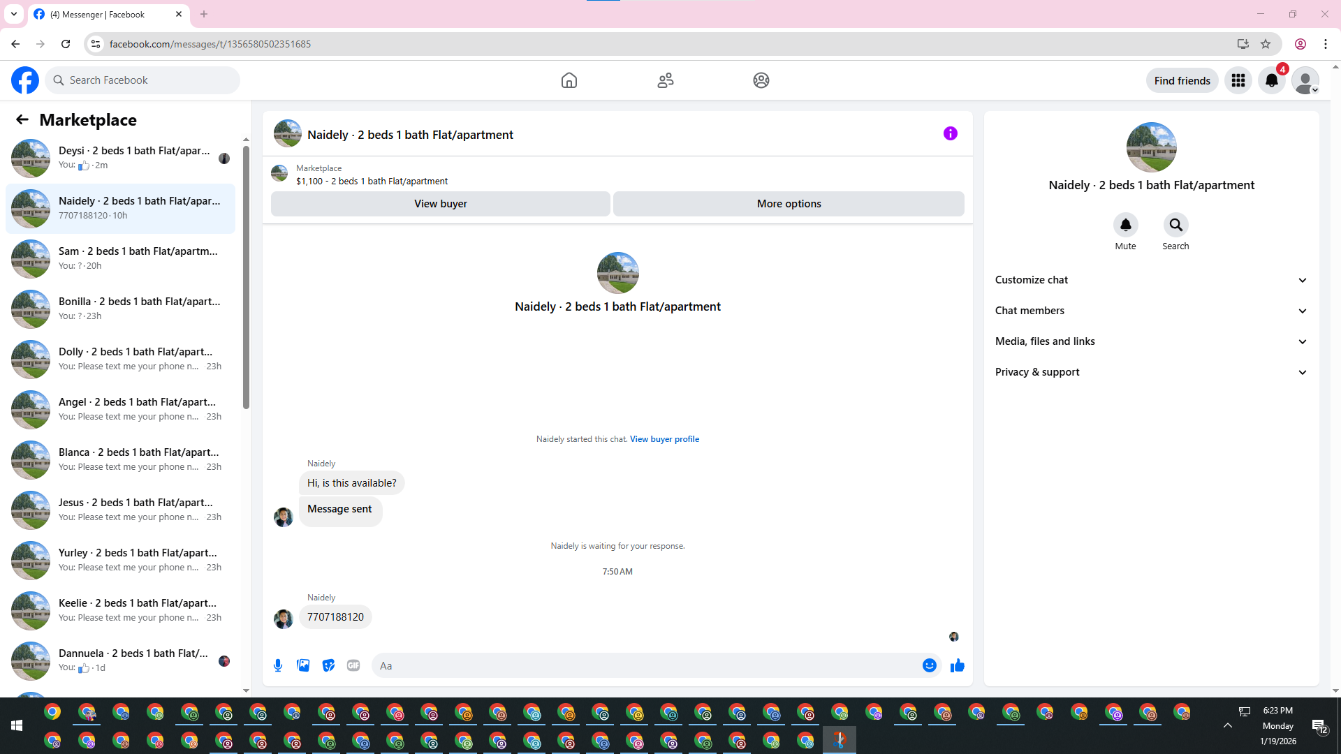1341x754 pixels.
Task: Click the voice clip microphone icon
Action: [278, 665]
